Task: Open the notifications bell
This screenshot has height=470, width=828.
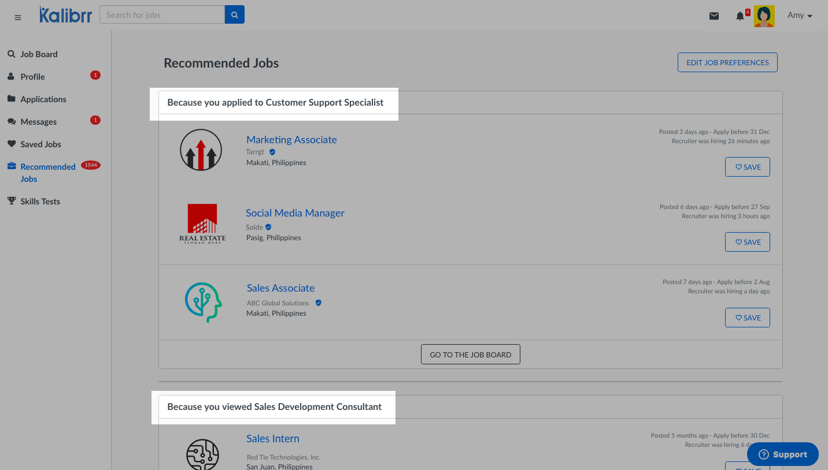Action: pyautogui.click(x=740, y=16)
